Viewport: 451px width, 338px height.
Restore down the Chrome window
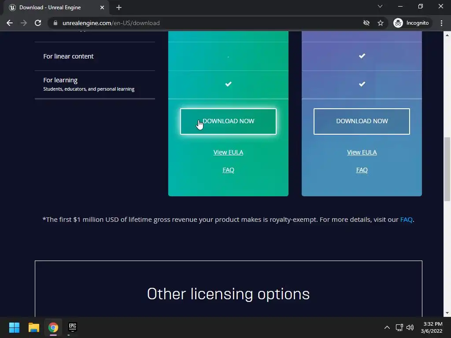tap(421, 6)
